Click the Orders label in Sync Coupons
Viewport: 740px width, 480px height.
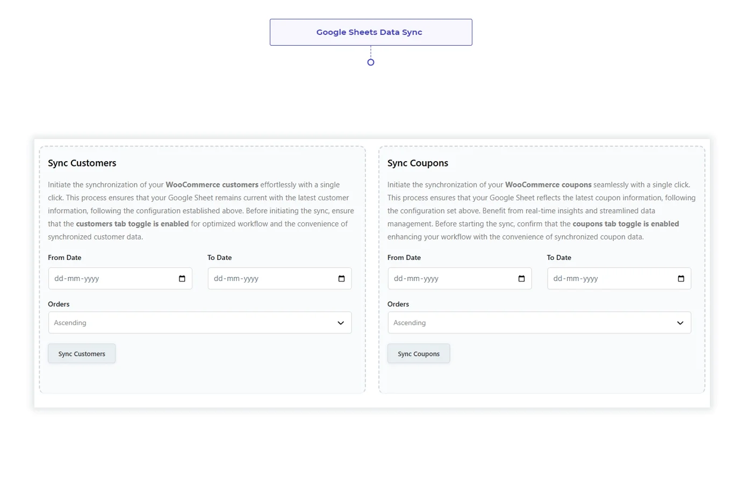pyautogui.click(x=398, y=304)
